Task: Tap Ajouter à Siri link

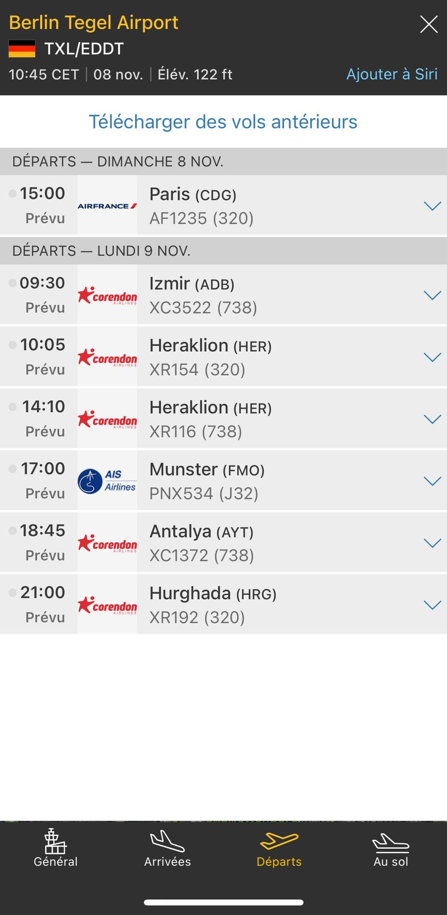Action: tap(392, 74)
